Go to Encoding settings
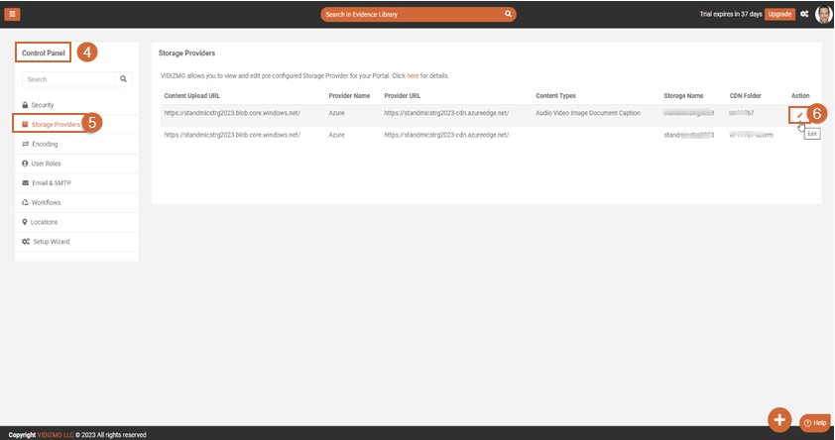This screenshot has height=440, width=835. pos(45,144)
